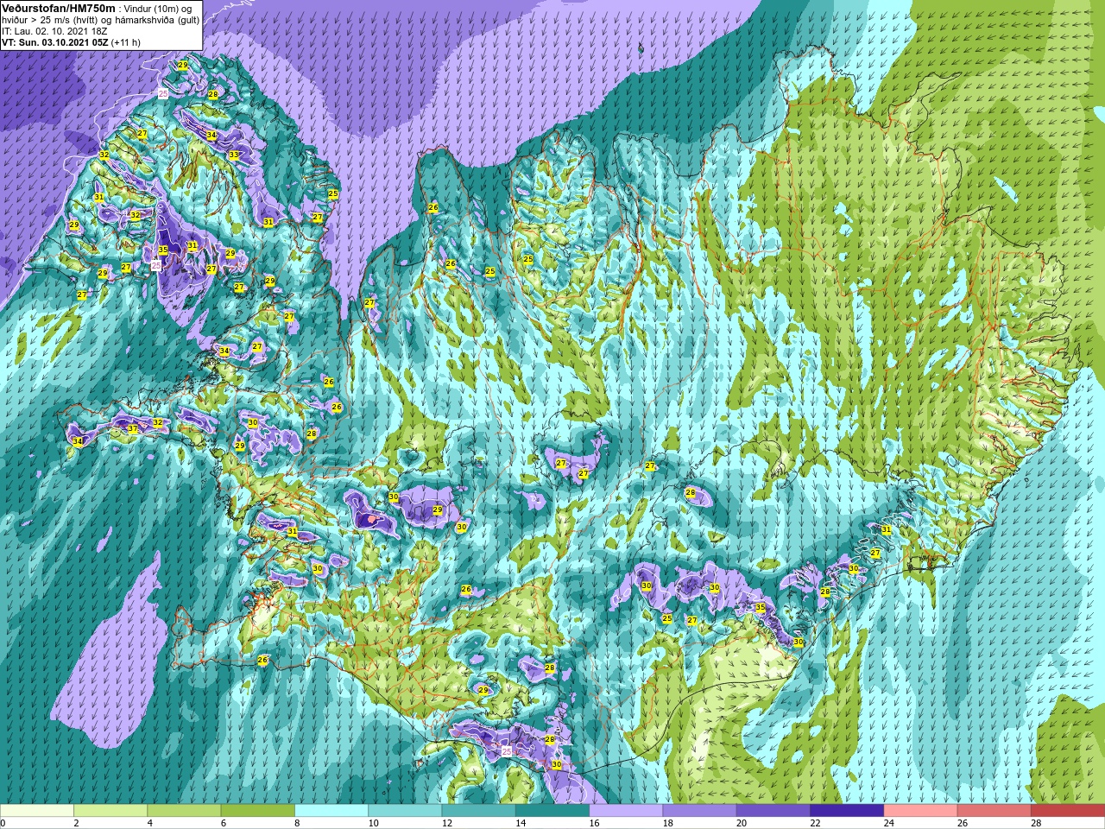The image size is (1105, 829).
Task: Click the legend scale number 8
Action: click(x=296, y=823)
